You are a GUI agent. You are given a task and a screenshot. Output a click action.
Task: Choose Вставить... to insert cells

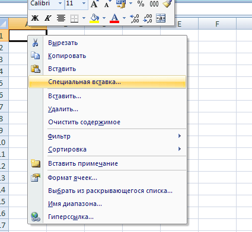click(107, 96)
